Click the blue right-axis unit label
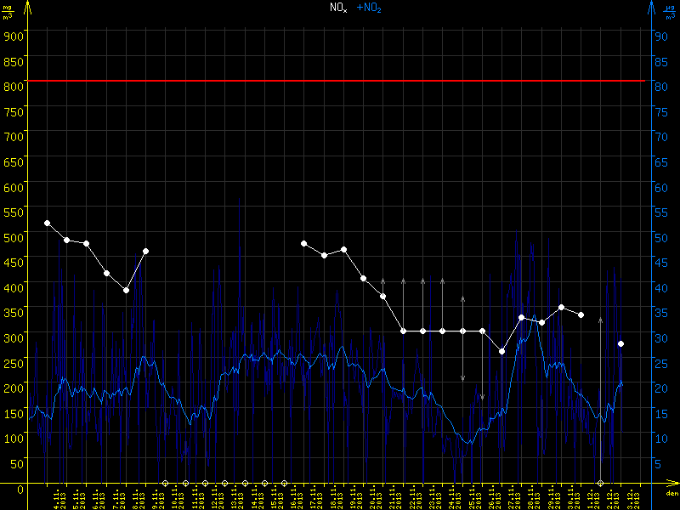The image size is (680, 510). 669,11
